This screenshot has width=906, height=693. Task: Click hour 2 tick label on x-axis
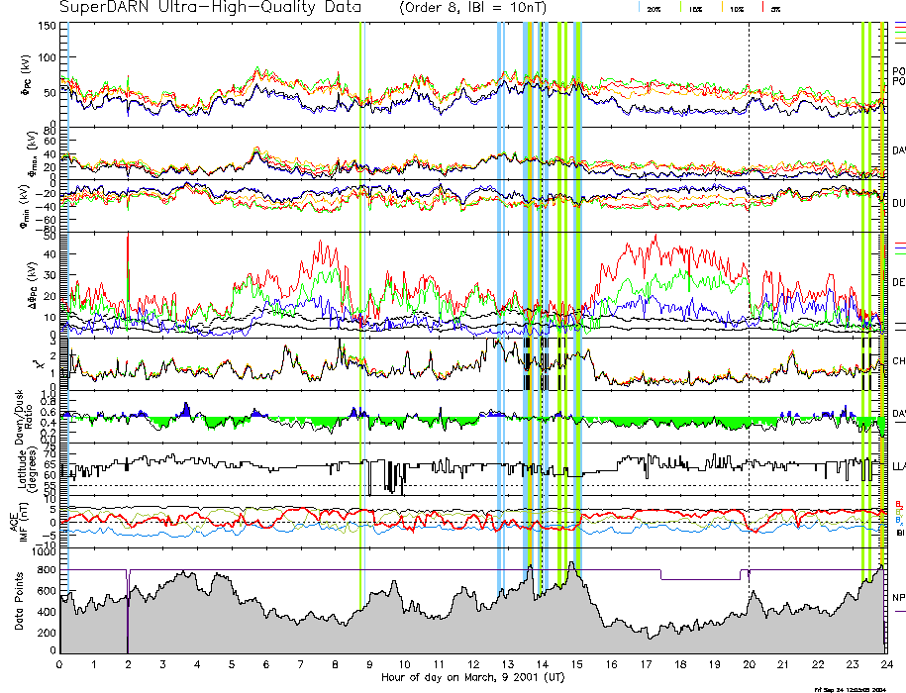[x=129, y=664]
